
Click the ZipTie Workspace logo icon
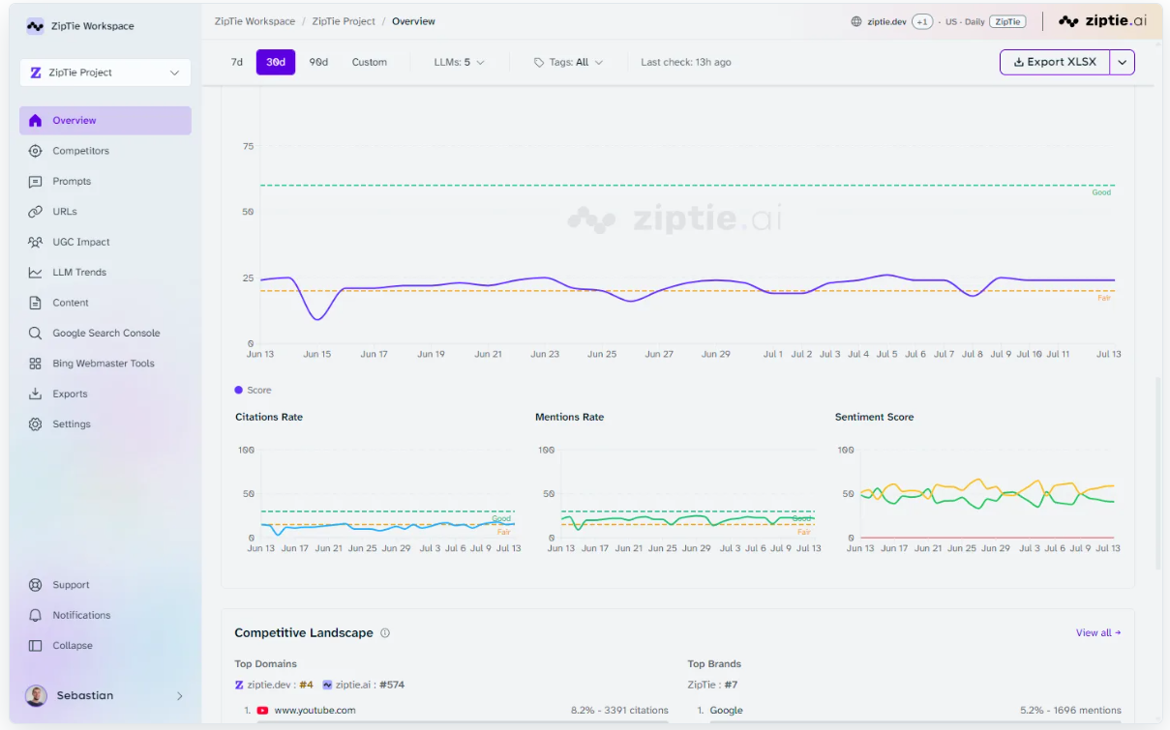pyautogui.click(x=35, y=26)
